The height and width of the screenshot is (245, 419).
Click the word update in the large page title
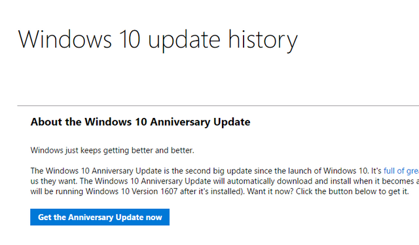tap(184, 41)
